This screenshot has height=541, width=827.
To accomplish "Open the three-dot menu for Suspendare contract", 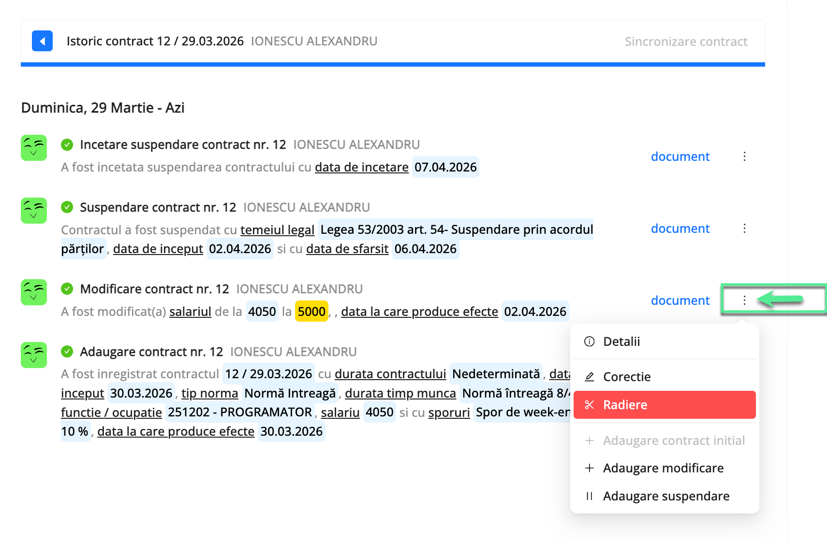I will tap(744, 228).
